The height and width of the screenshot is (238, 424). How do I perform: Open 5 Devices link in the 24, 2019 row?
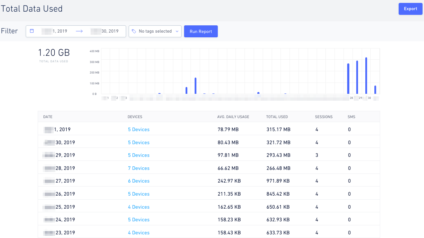click(x=139, y=220)
